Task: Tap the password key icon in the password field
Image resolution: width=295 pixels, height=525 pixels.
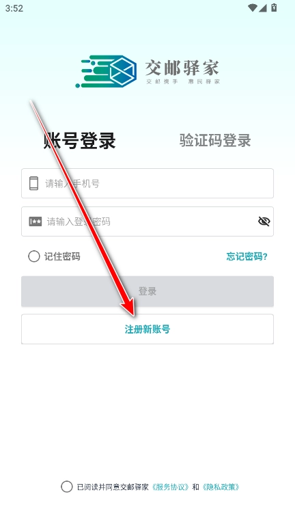Action: coord(35,221)
